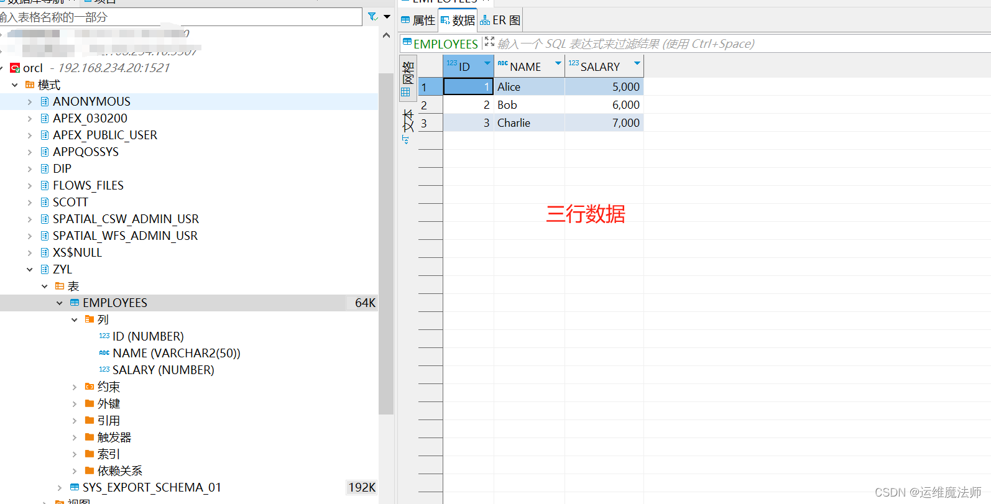991x504 pixels.
Task: Select the 网格 grid view vertical tab
Action: [x=408, y=78]
